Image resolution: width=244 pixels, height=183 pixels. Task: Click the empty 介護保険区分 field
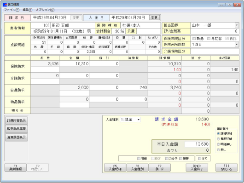215,51
